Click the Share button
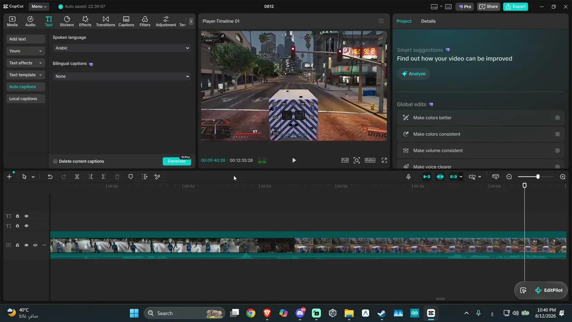The width and height of the screenshot is (572, 322). [x=488, y=7]
